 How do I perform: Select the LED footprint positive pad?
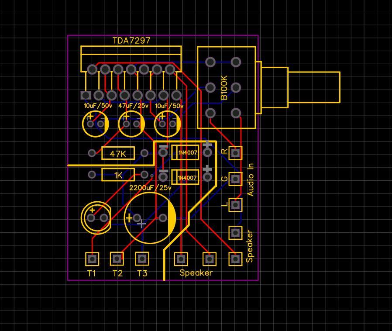[91, 218]
